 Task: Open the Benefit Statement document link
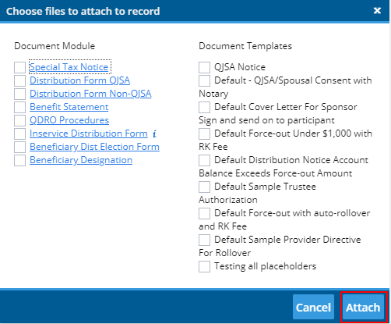[69, 107]
